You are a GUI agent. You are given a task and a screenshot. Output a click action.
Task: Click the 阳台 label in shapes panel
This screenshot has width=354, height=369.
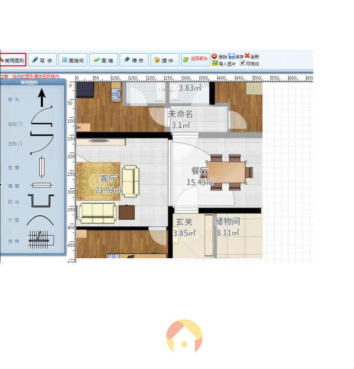(14, 202)
